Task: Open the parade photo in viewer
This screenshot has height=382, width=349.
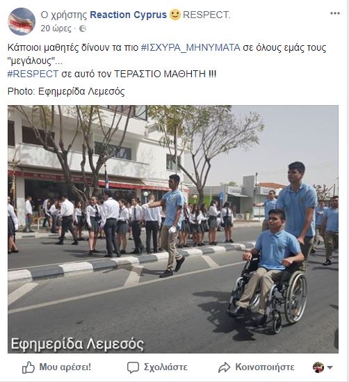Action: [x=173, y=229]
